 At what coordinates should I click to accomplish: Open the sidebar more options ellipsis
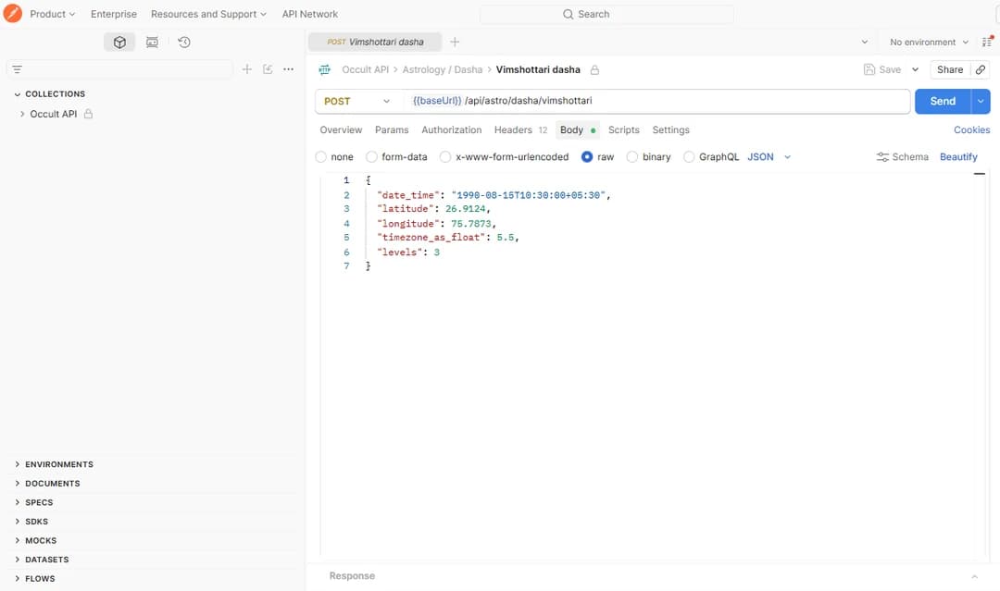[288, 69]
